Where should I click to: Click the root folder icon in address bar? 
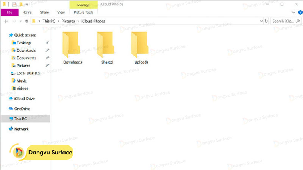pos(34,21)
